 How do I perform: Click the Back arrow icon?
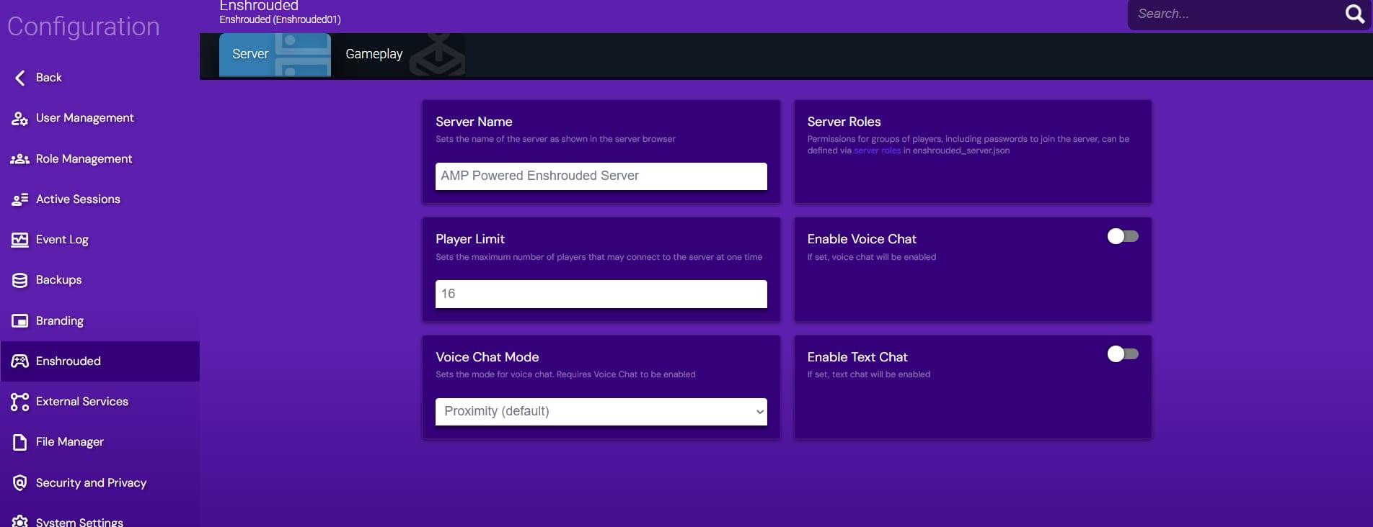tap(20, 78)
